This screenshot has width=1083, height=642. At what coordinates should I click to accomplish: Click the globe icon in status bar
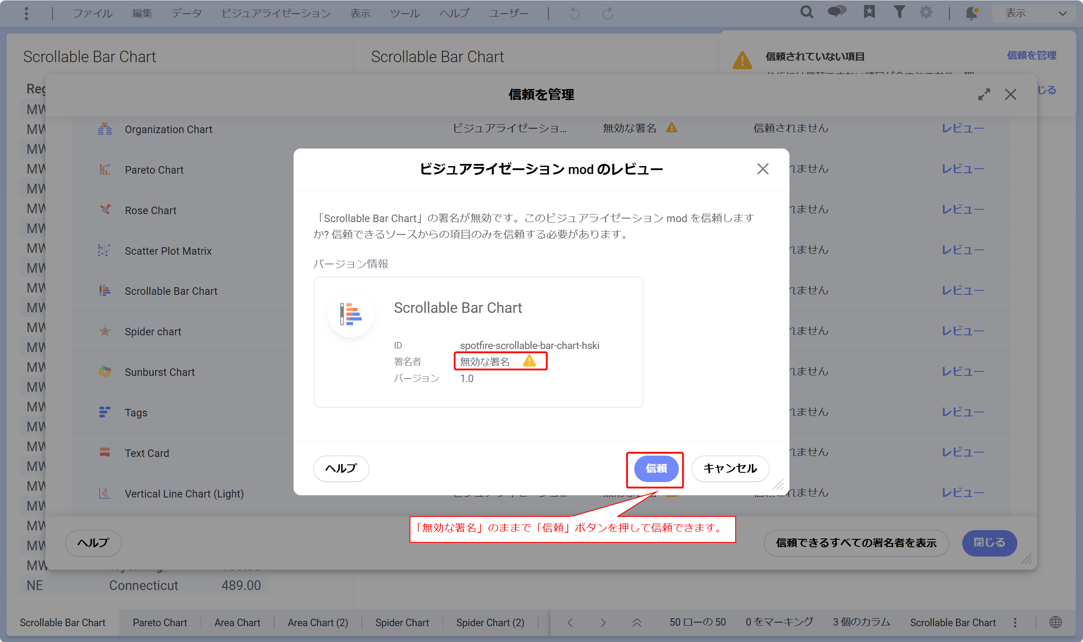[1056, 623]
